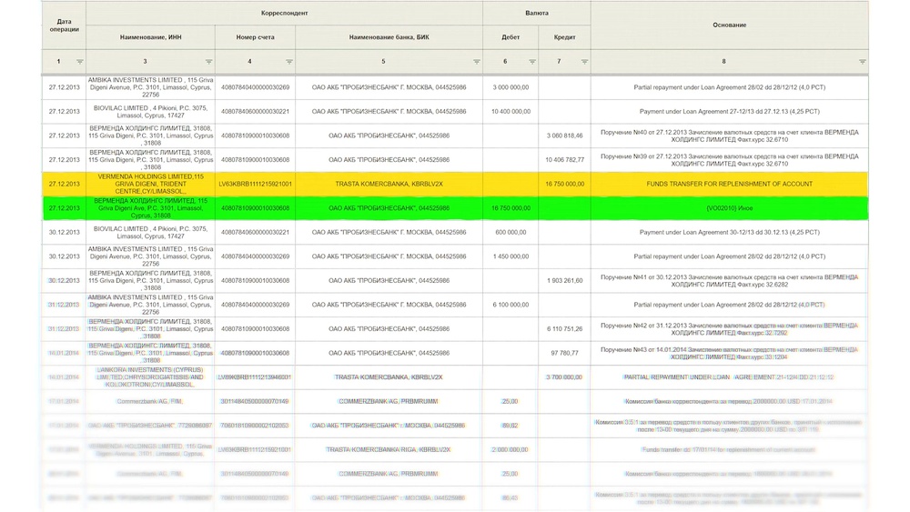Click the 'Валюта' group header

pos(537,14)
